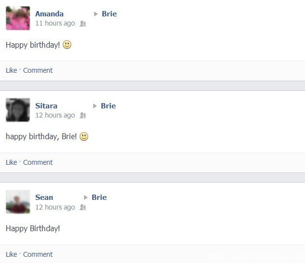The image size is (305, 263).
Task: Click the smiley emoticon in Amanda's post
Action: [67, 45]
